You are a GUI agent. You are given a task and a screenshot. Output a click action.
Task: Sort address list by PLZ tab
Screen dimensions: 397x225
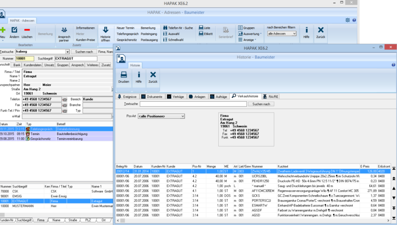point(88,220)
